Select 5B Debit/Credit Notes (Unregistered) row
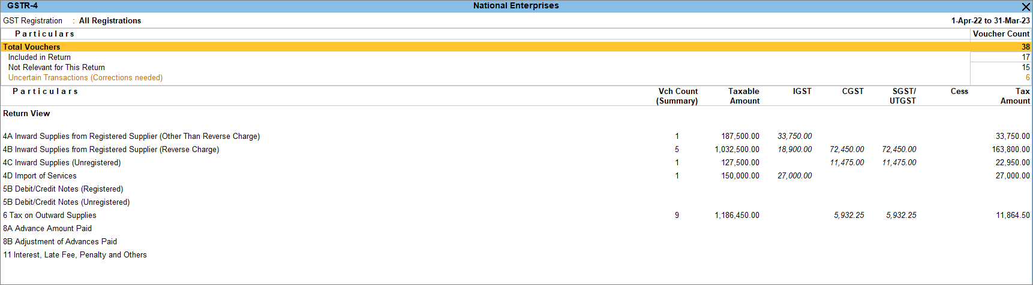 pyautogui.click(x=516, y=202)
